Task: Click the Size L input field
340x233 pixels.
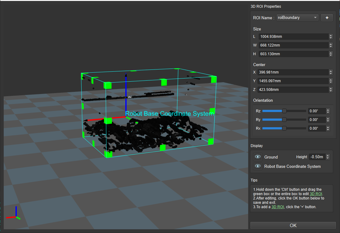Action: coord(293,36)
